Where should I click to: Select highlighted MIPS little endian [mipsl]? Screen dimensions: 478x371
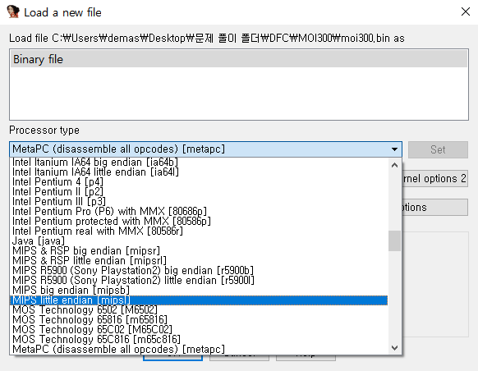click(x=200, y=300)
